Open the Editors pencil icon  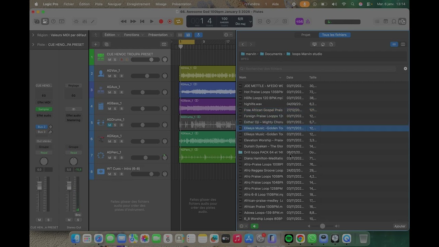93,21
